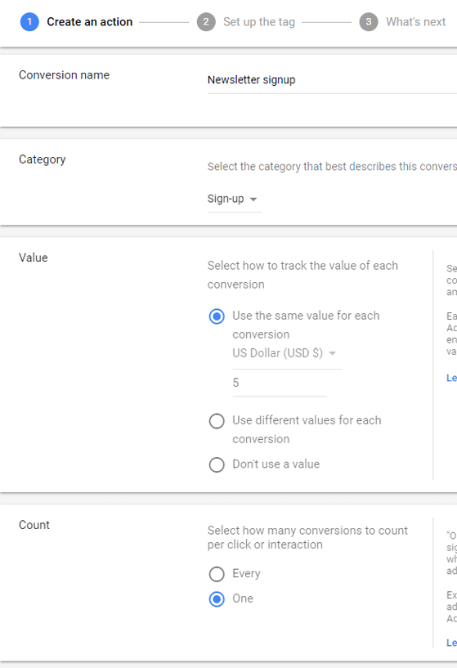
Task: Select Use different values for each conversion
Action: point(217,421)
